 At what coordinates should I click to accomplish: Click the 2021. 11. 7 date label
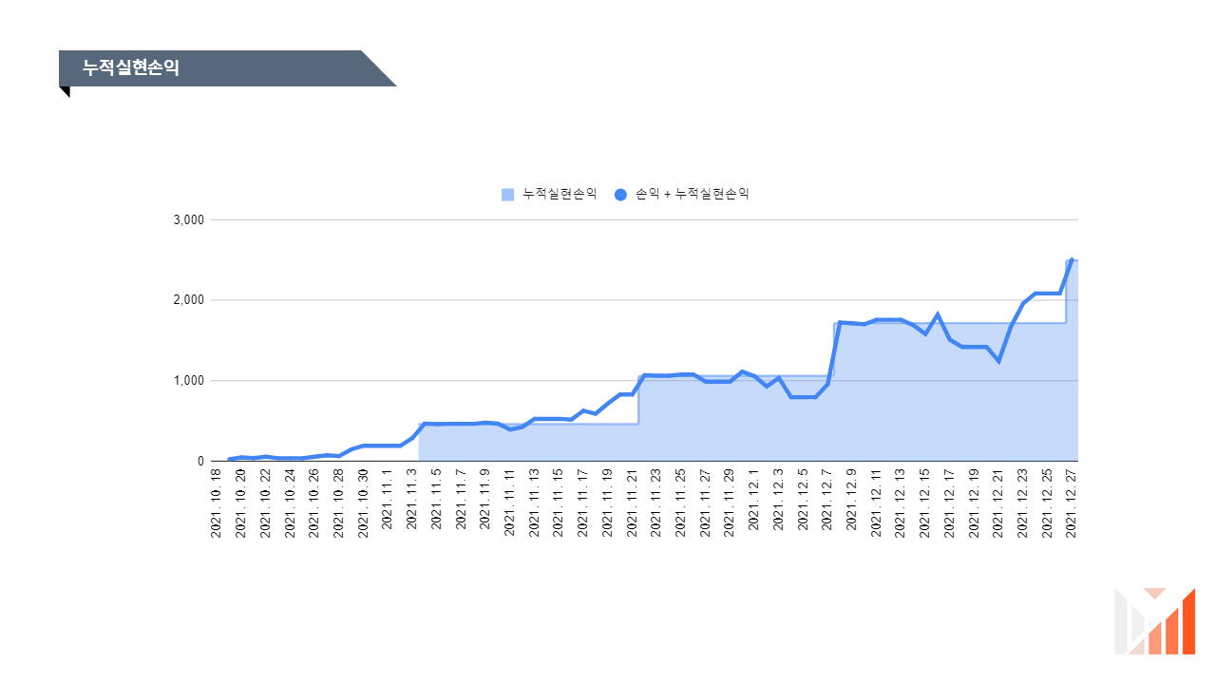click(x=461, y=500)
